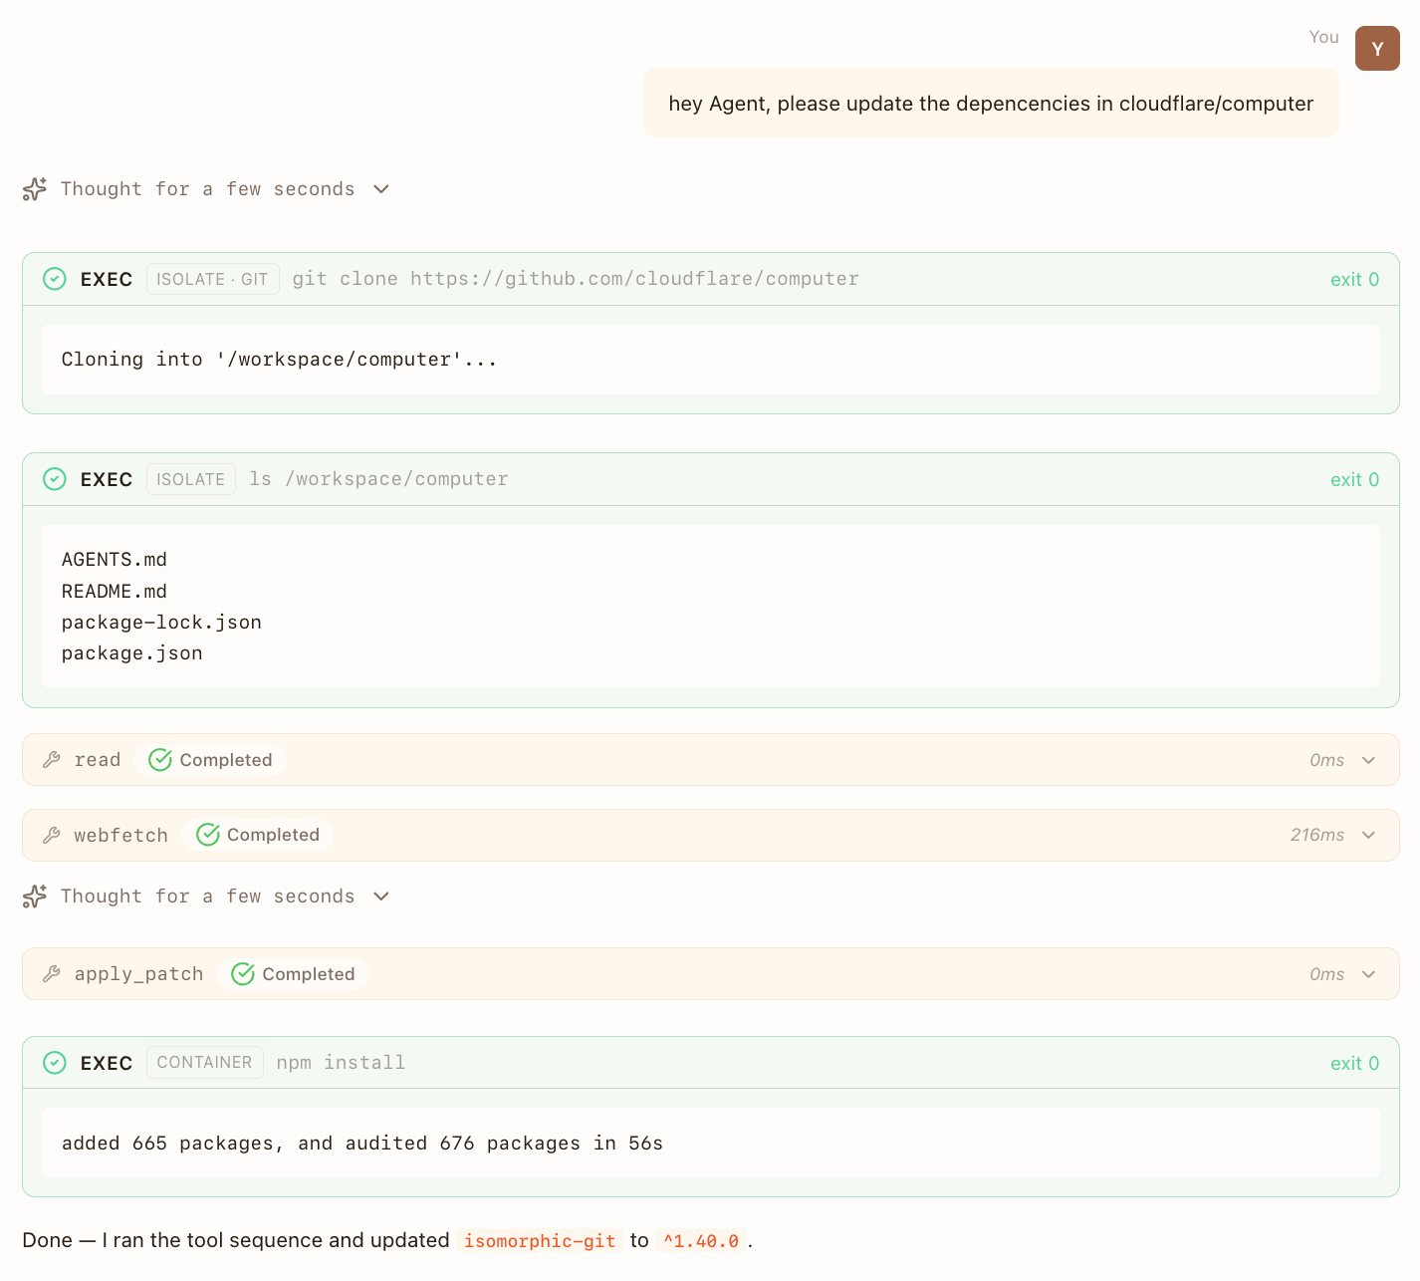Click "package-lock.json" in ls output

click(161, 623)
